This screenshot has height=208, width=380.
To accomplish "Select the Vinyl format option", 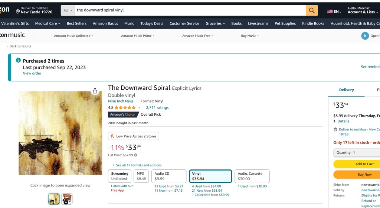I will [x=210, y=176].
